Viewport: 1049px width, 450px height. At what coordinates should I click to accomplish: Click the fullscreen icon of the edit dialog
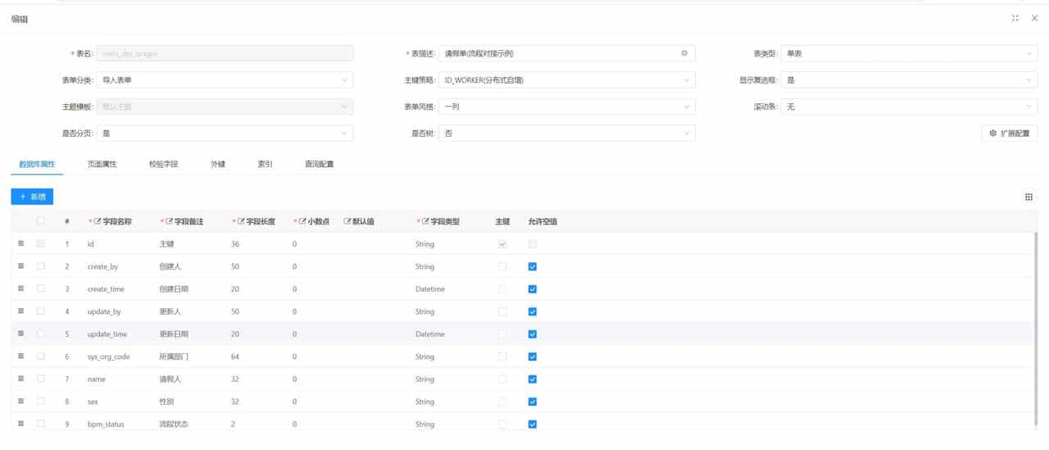click(1015, 18)
